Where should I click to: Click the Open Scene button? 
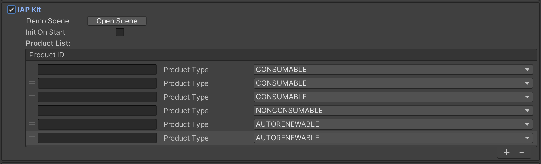117,21
